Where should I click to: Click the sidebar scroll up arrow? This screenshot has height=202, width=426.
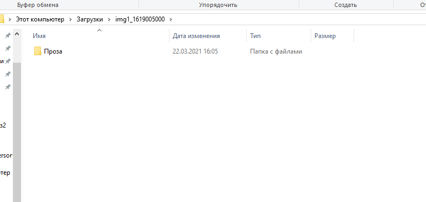[17, 34]
